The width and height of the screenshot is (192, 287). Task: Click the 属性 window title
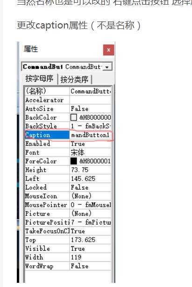31,49
